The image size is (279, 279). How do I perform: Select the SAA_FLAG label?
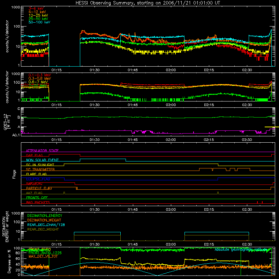34,183
